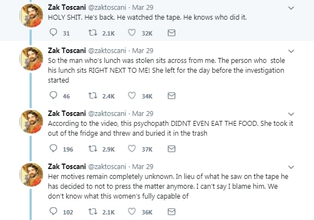Open Zak Toscani name on the first tweet
This screenshot has width=314, height=220.
point(67,8)
